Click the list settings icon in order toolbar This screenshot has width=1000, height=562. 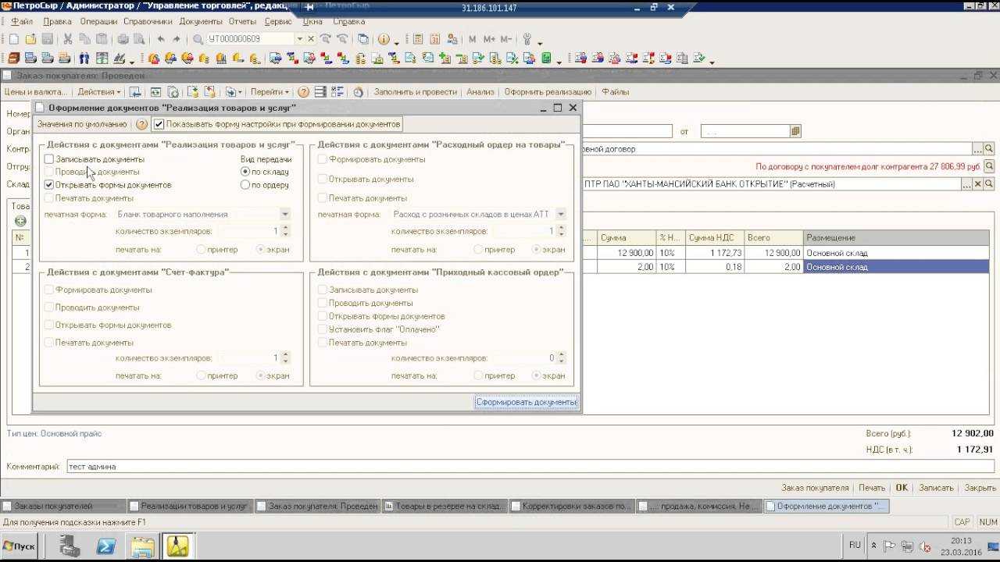[x=337, y=92]
